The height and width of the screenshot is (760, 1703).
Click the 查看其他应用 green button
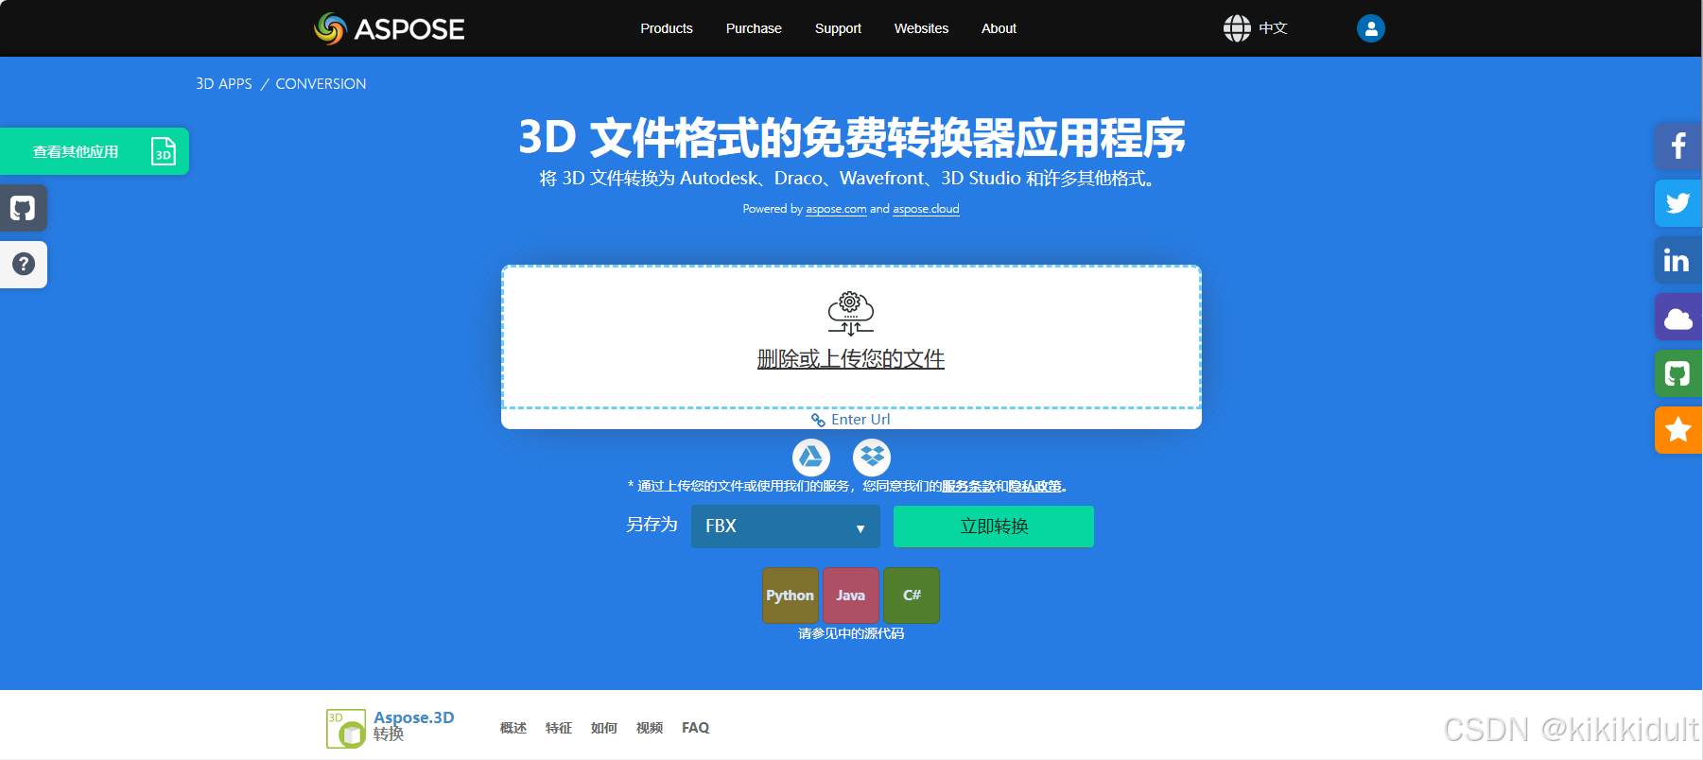point(95,151)
